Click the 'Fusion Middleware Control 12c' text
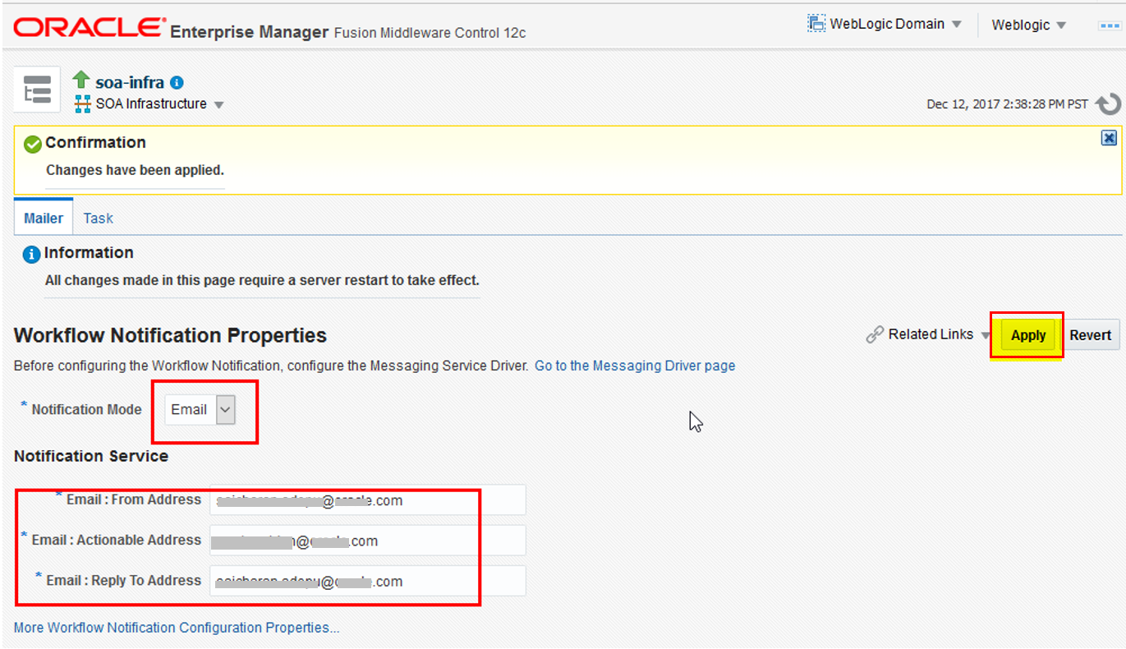 coord(430,32)
